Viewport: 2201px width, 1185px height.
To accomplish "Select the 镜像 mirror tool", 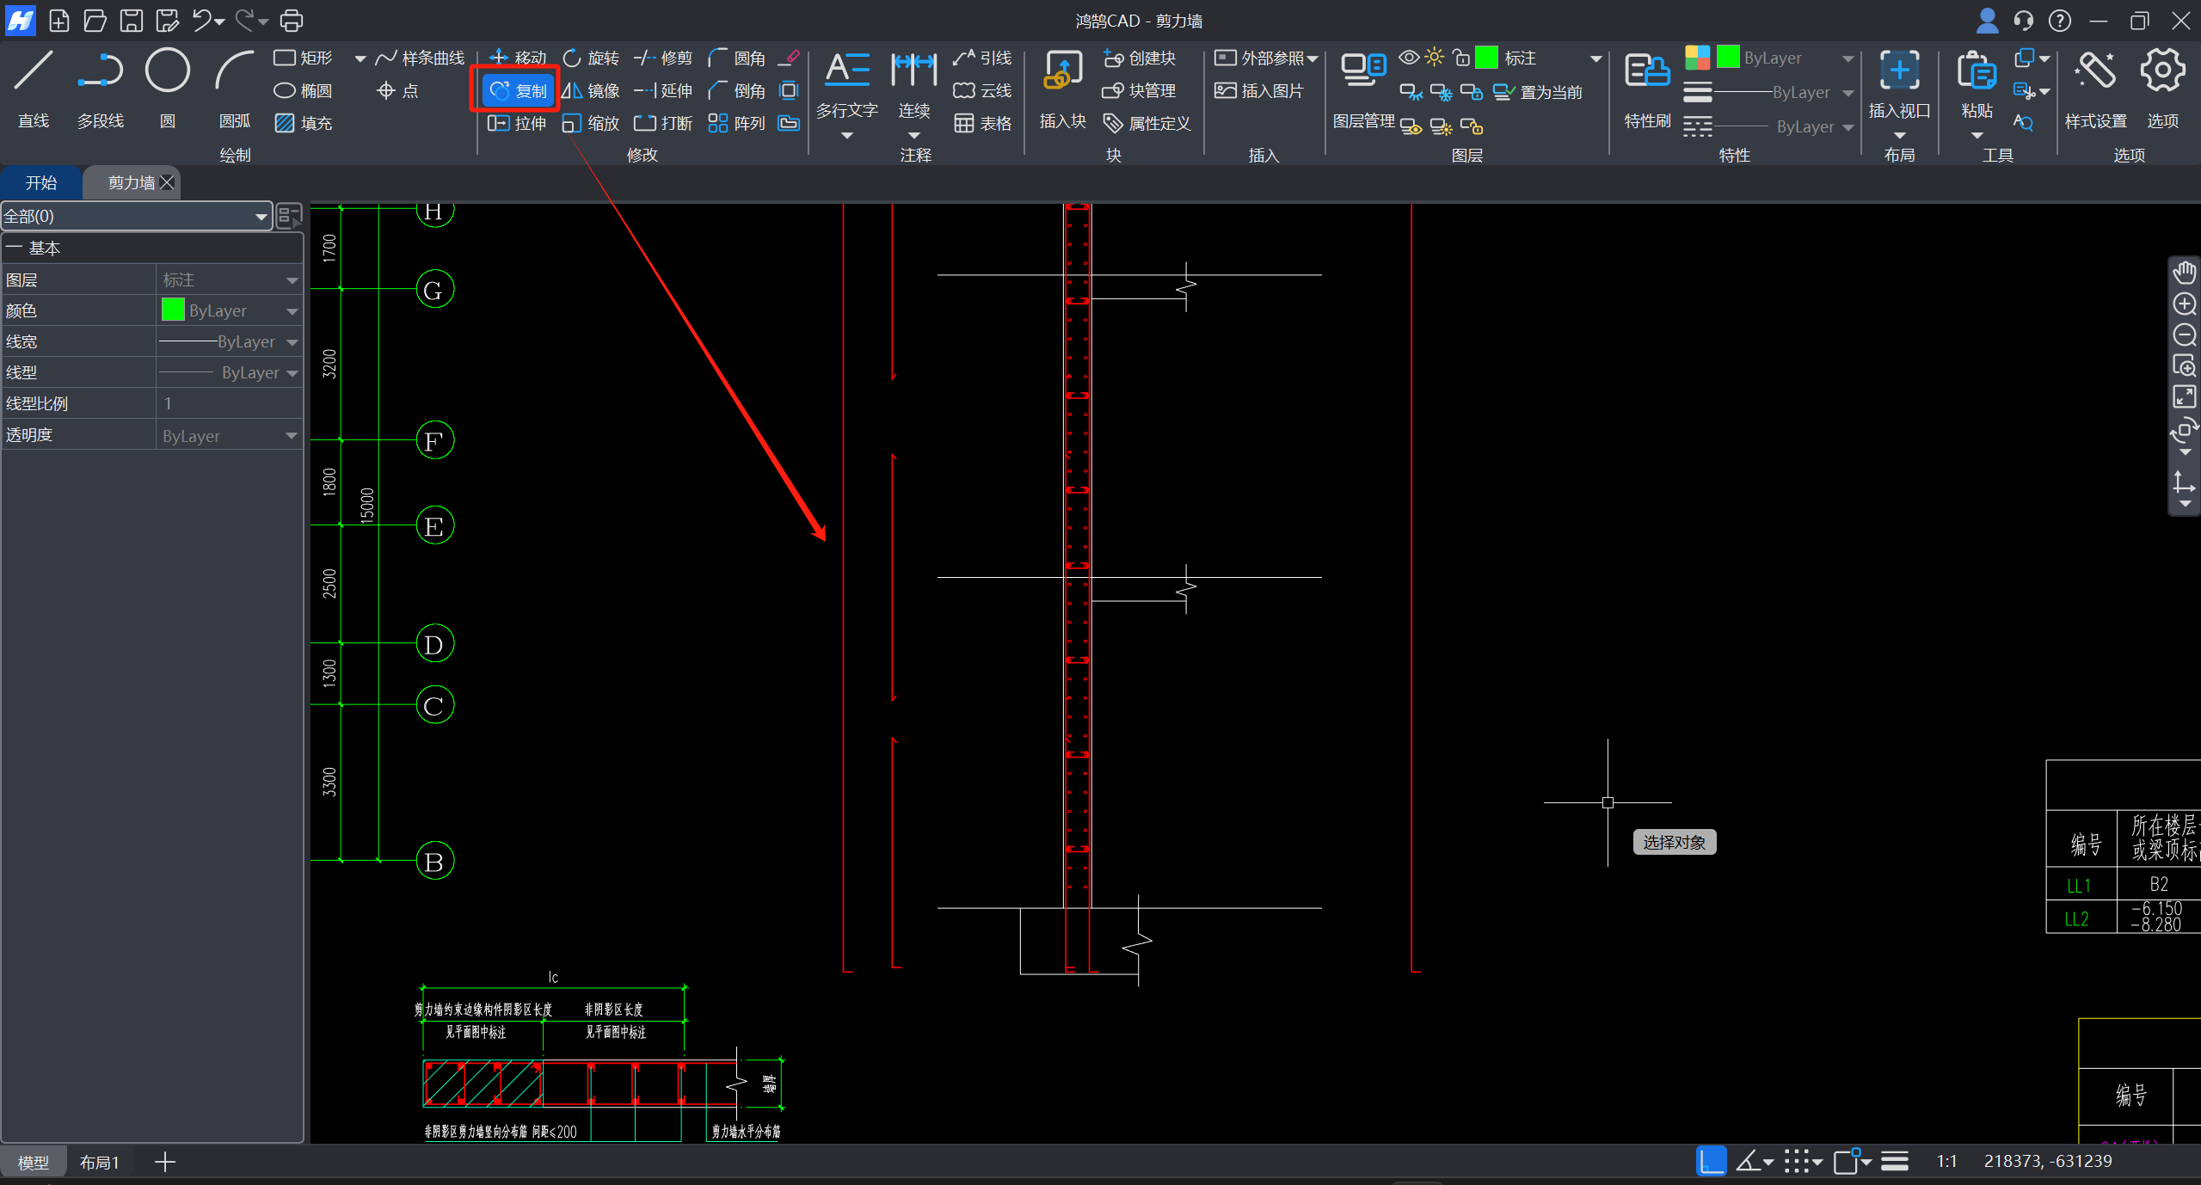I will click(591, 90).
